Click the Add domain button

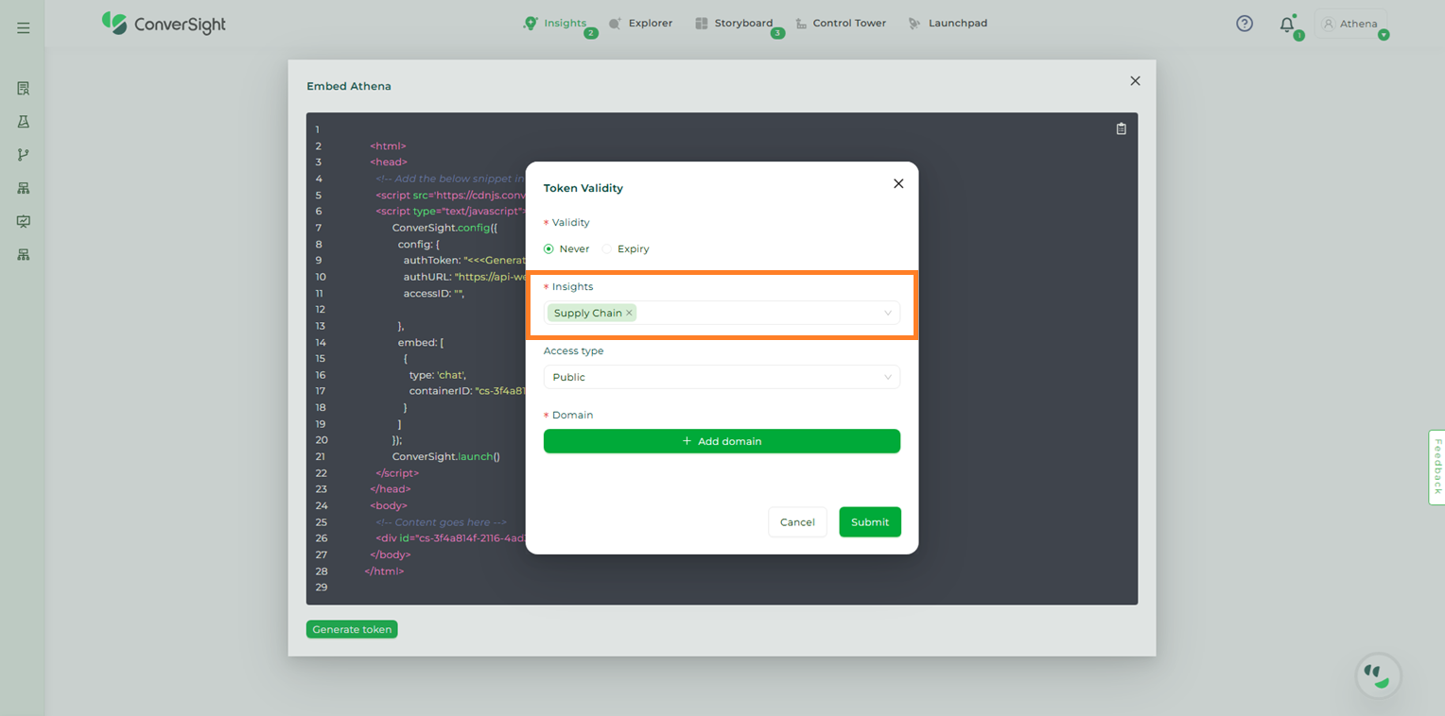tap(722, 441)
